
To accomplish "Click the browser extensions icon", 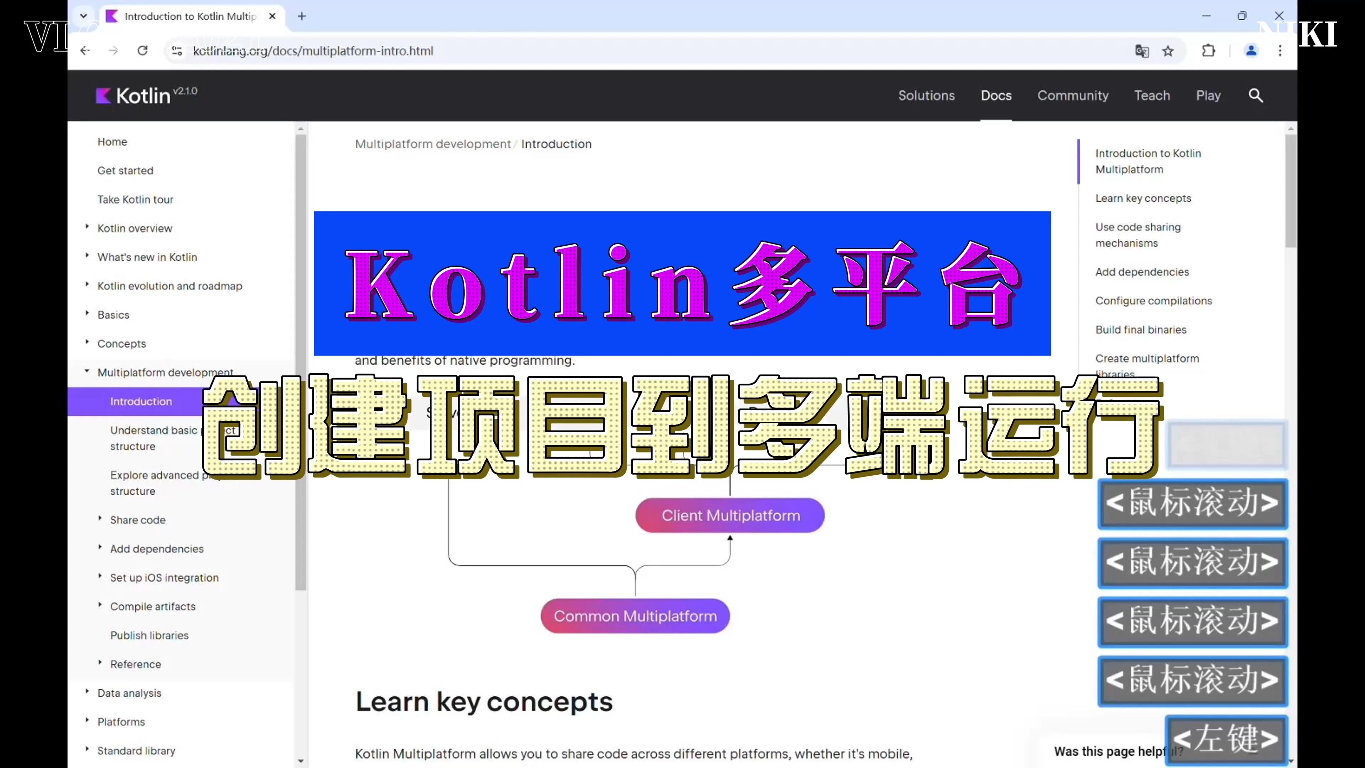I will click(1209, 50).
